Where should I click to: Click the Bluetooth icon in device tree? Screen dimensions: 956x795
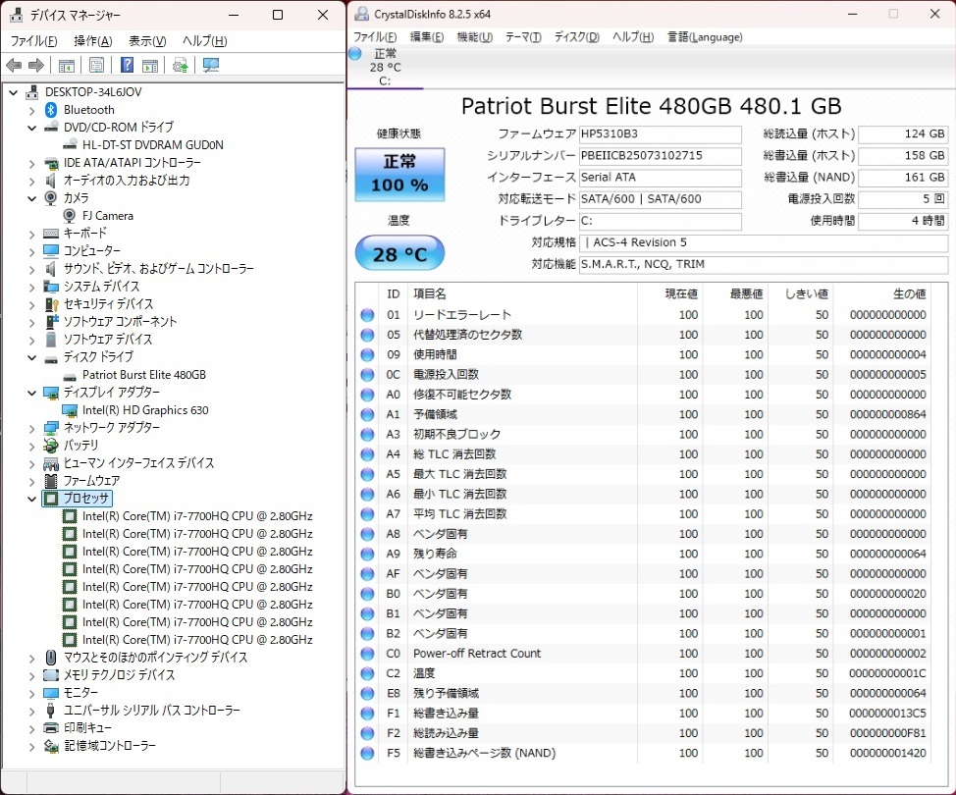pos(51,110)
